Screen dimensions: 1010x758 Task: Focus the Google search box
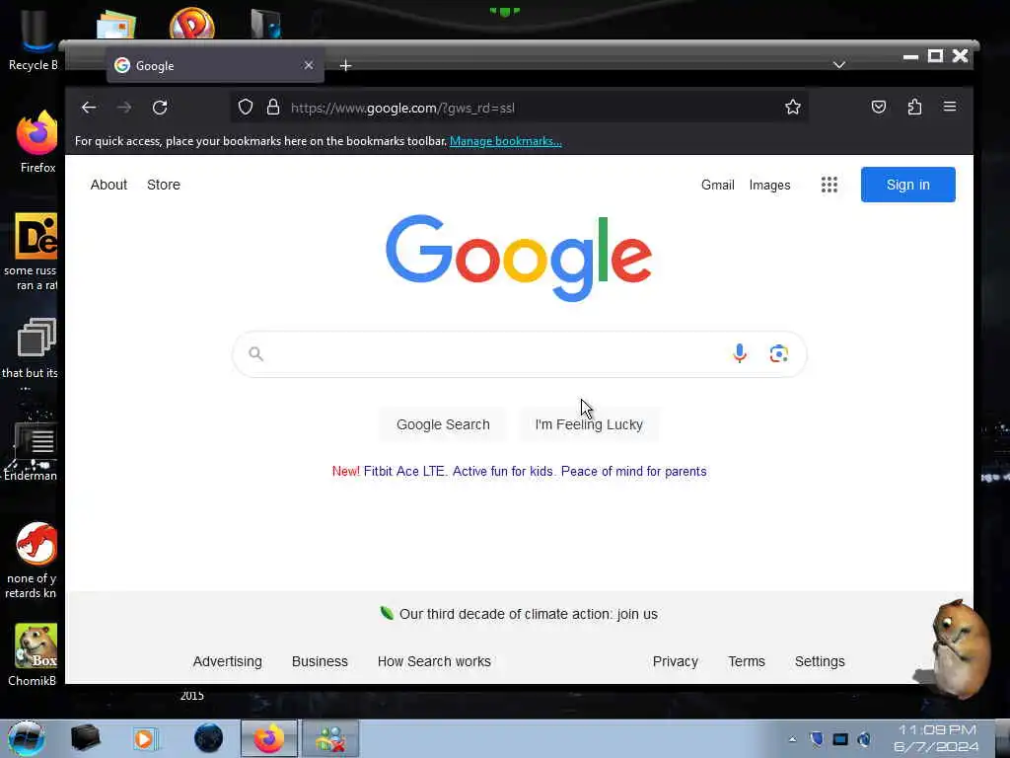[519, 354]
